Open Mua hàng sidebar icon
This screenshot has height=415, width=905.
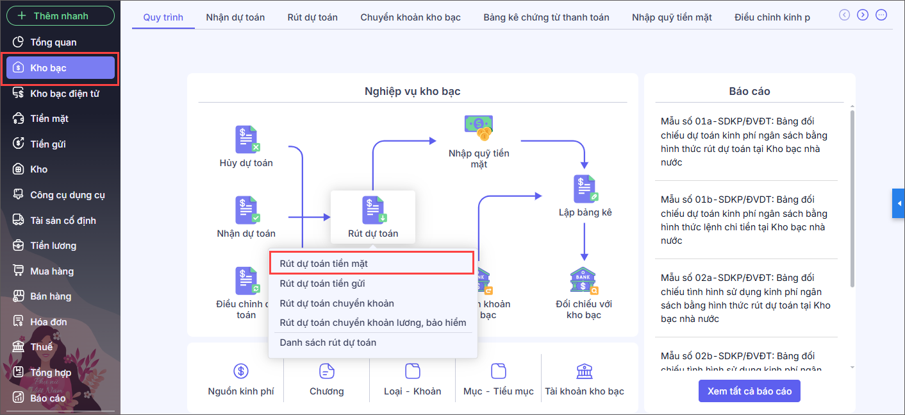click(x=19, y=271)
